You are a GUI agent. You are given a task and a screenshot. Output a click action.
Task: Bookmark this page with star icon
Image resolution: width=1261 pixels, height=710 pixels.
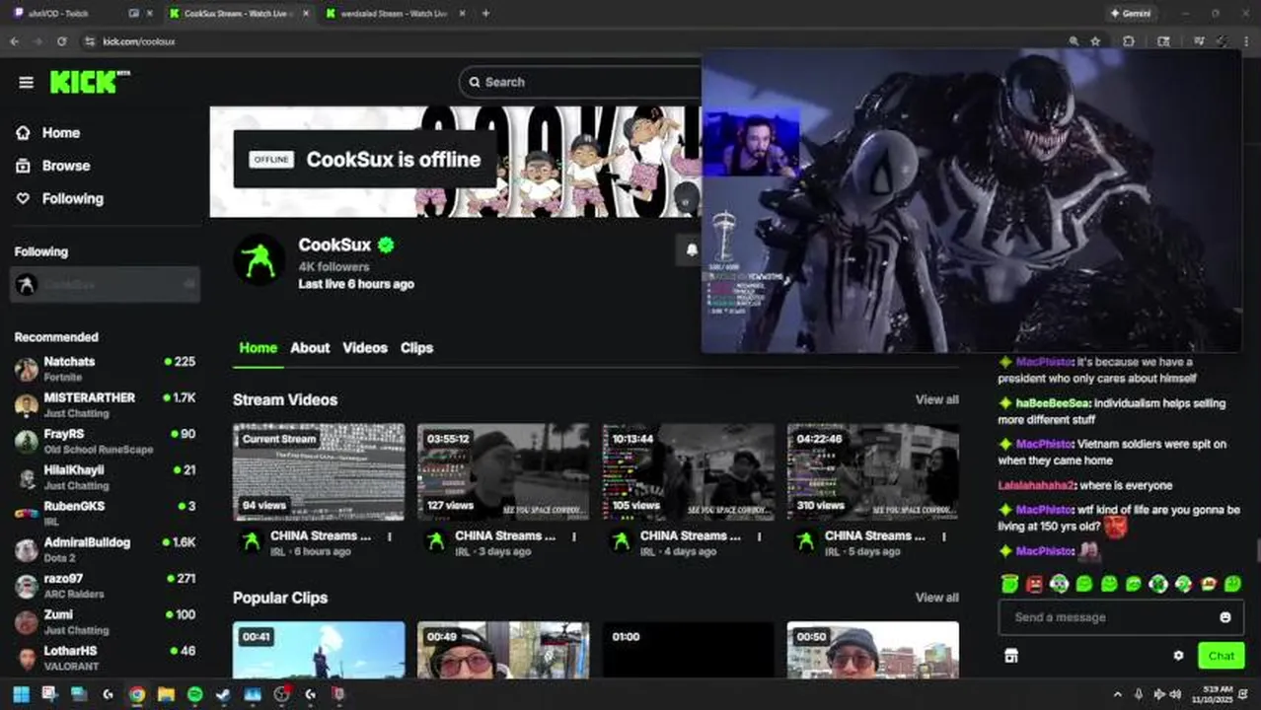(x=1095, y=41)
